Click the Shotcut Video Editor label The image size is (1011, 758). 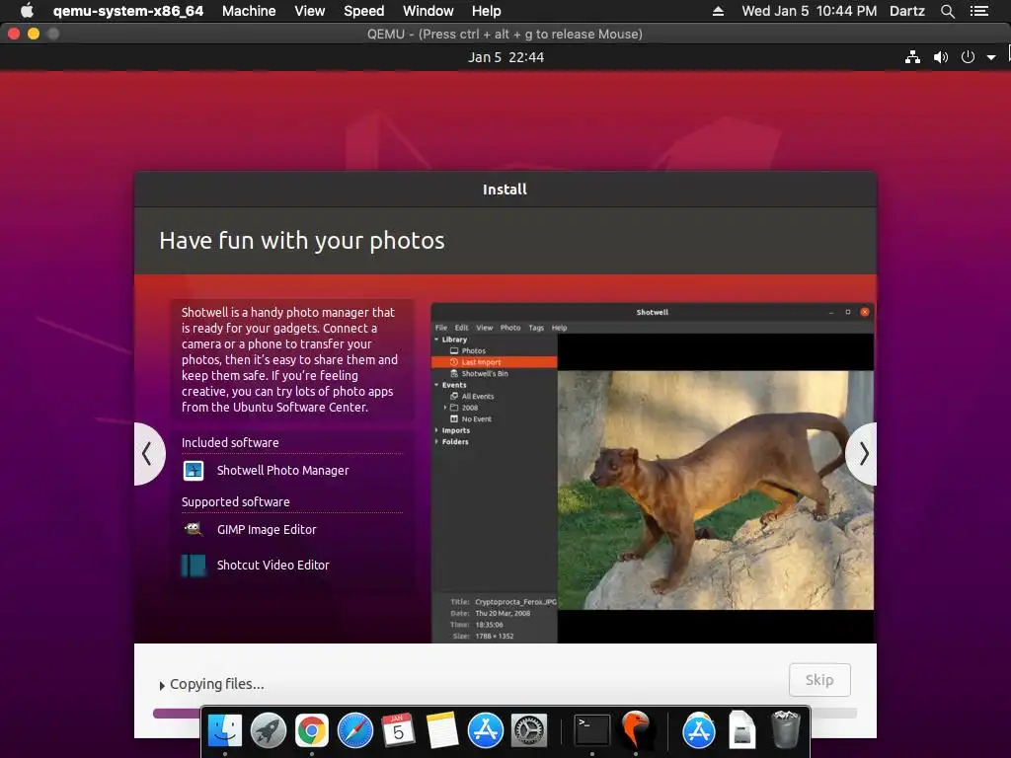(272, 566)
